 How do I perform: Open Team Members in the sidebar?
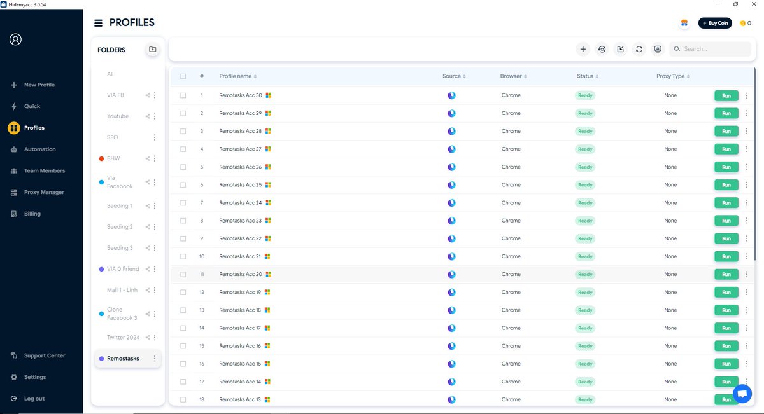(38, 171)
